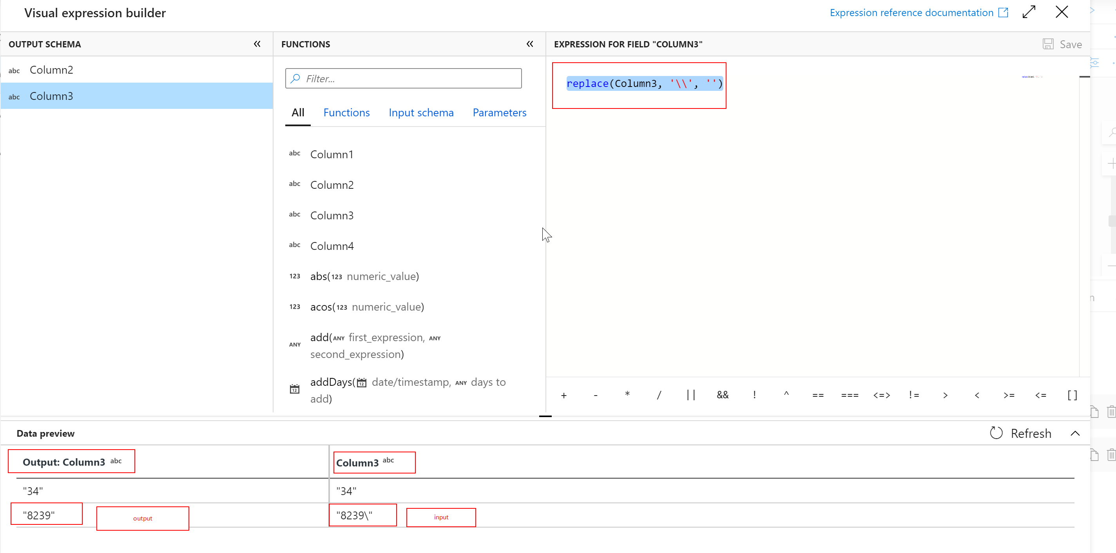
Task: Click inside the replace expression editor text
Action: tap(645, 83)
